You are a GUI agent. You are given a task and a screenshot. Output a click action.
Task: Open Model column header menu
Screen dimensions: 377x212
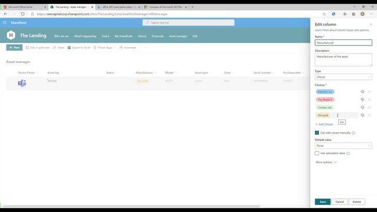[171, 72]
